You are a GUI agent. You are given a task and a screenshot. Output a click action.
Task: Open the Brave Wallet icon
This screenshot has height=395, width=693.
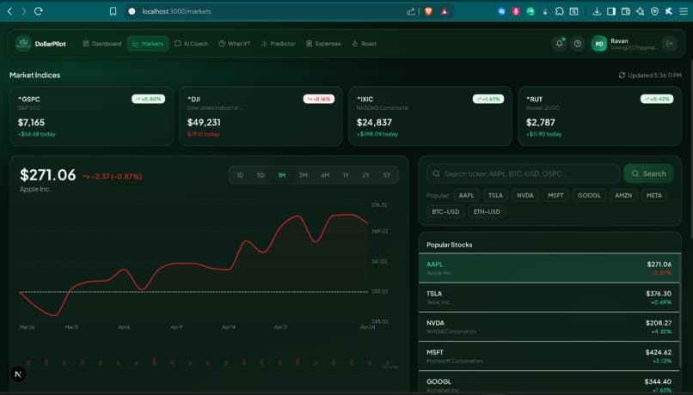626,11
